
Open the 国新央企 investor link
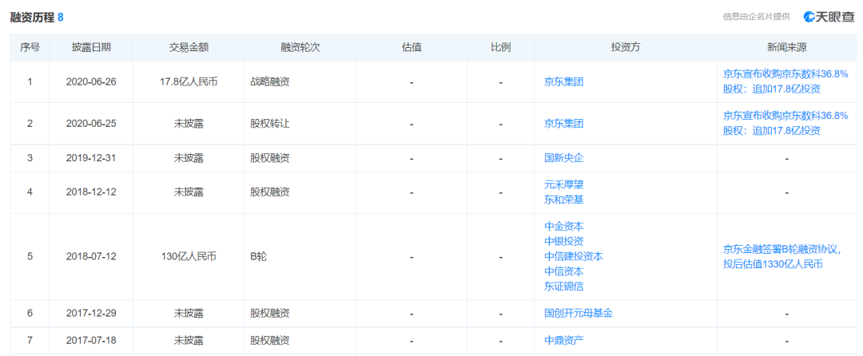point(563,158)
